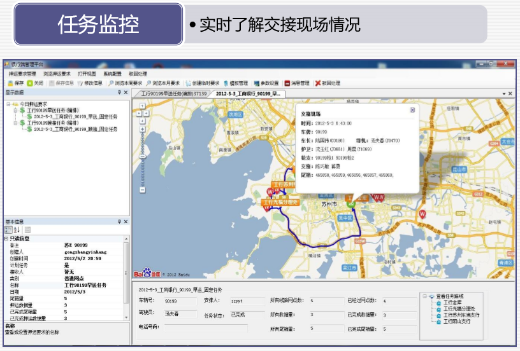Open 消息管理 from the toolbar
The image size is (520, 351).
[x=297, y=83]
